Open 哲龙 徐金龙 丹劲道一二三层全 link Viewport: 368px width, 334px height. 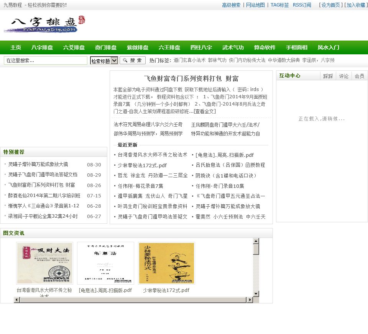pos(153,176)
